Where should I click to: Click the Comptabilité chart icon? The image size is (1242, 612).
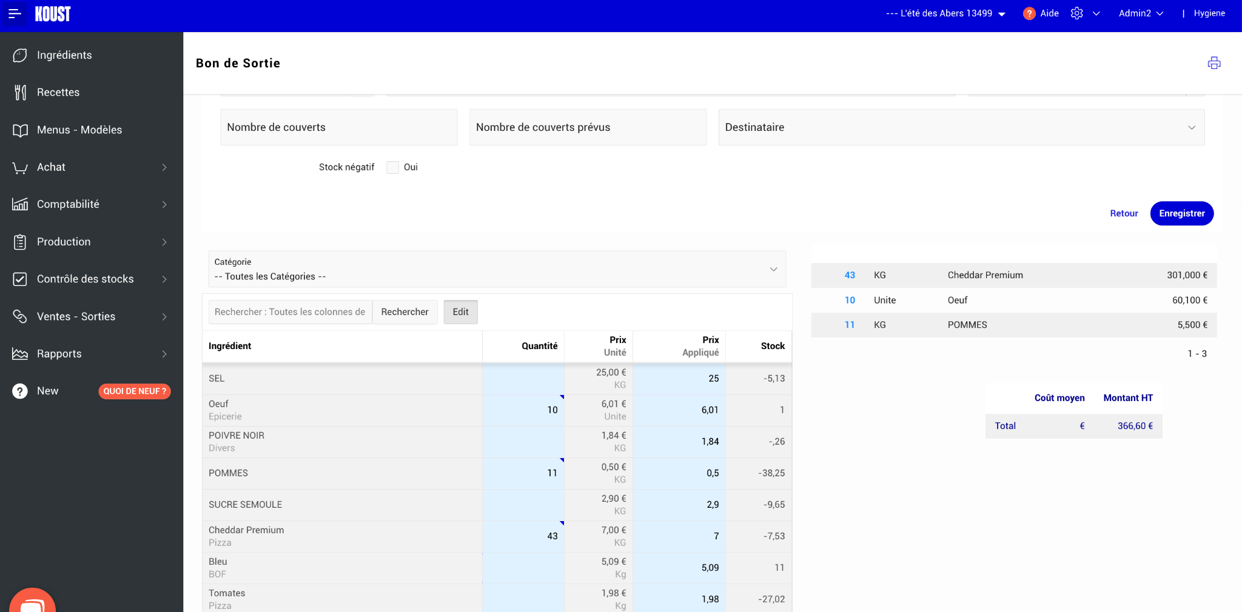[x=20, y=204]
